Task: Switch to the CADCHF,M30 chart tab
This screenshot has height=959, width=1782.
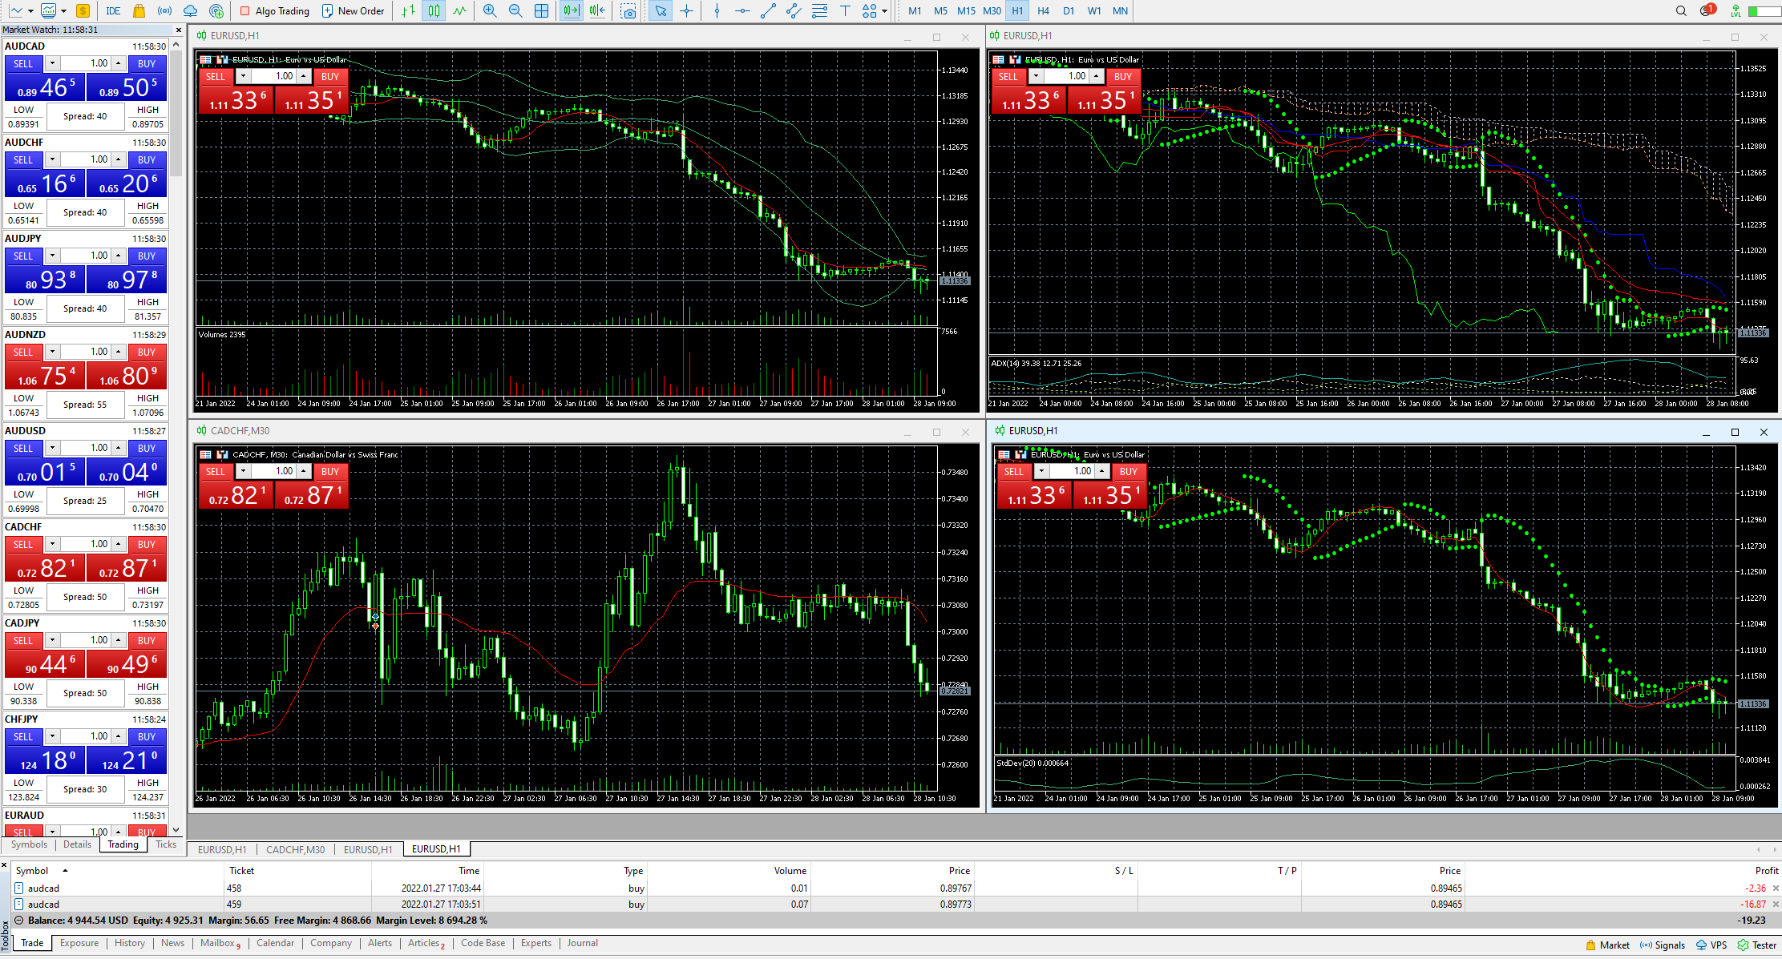Action: pos(296,849)
